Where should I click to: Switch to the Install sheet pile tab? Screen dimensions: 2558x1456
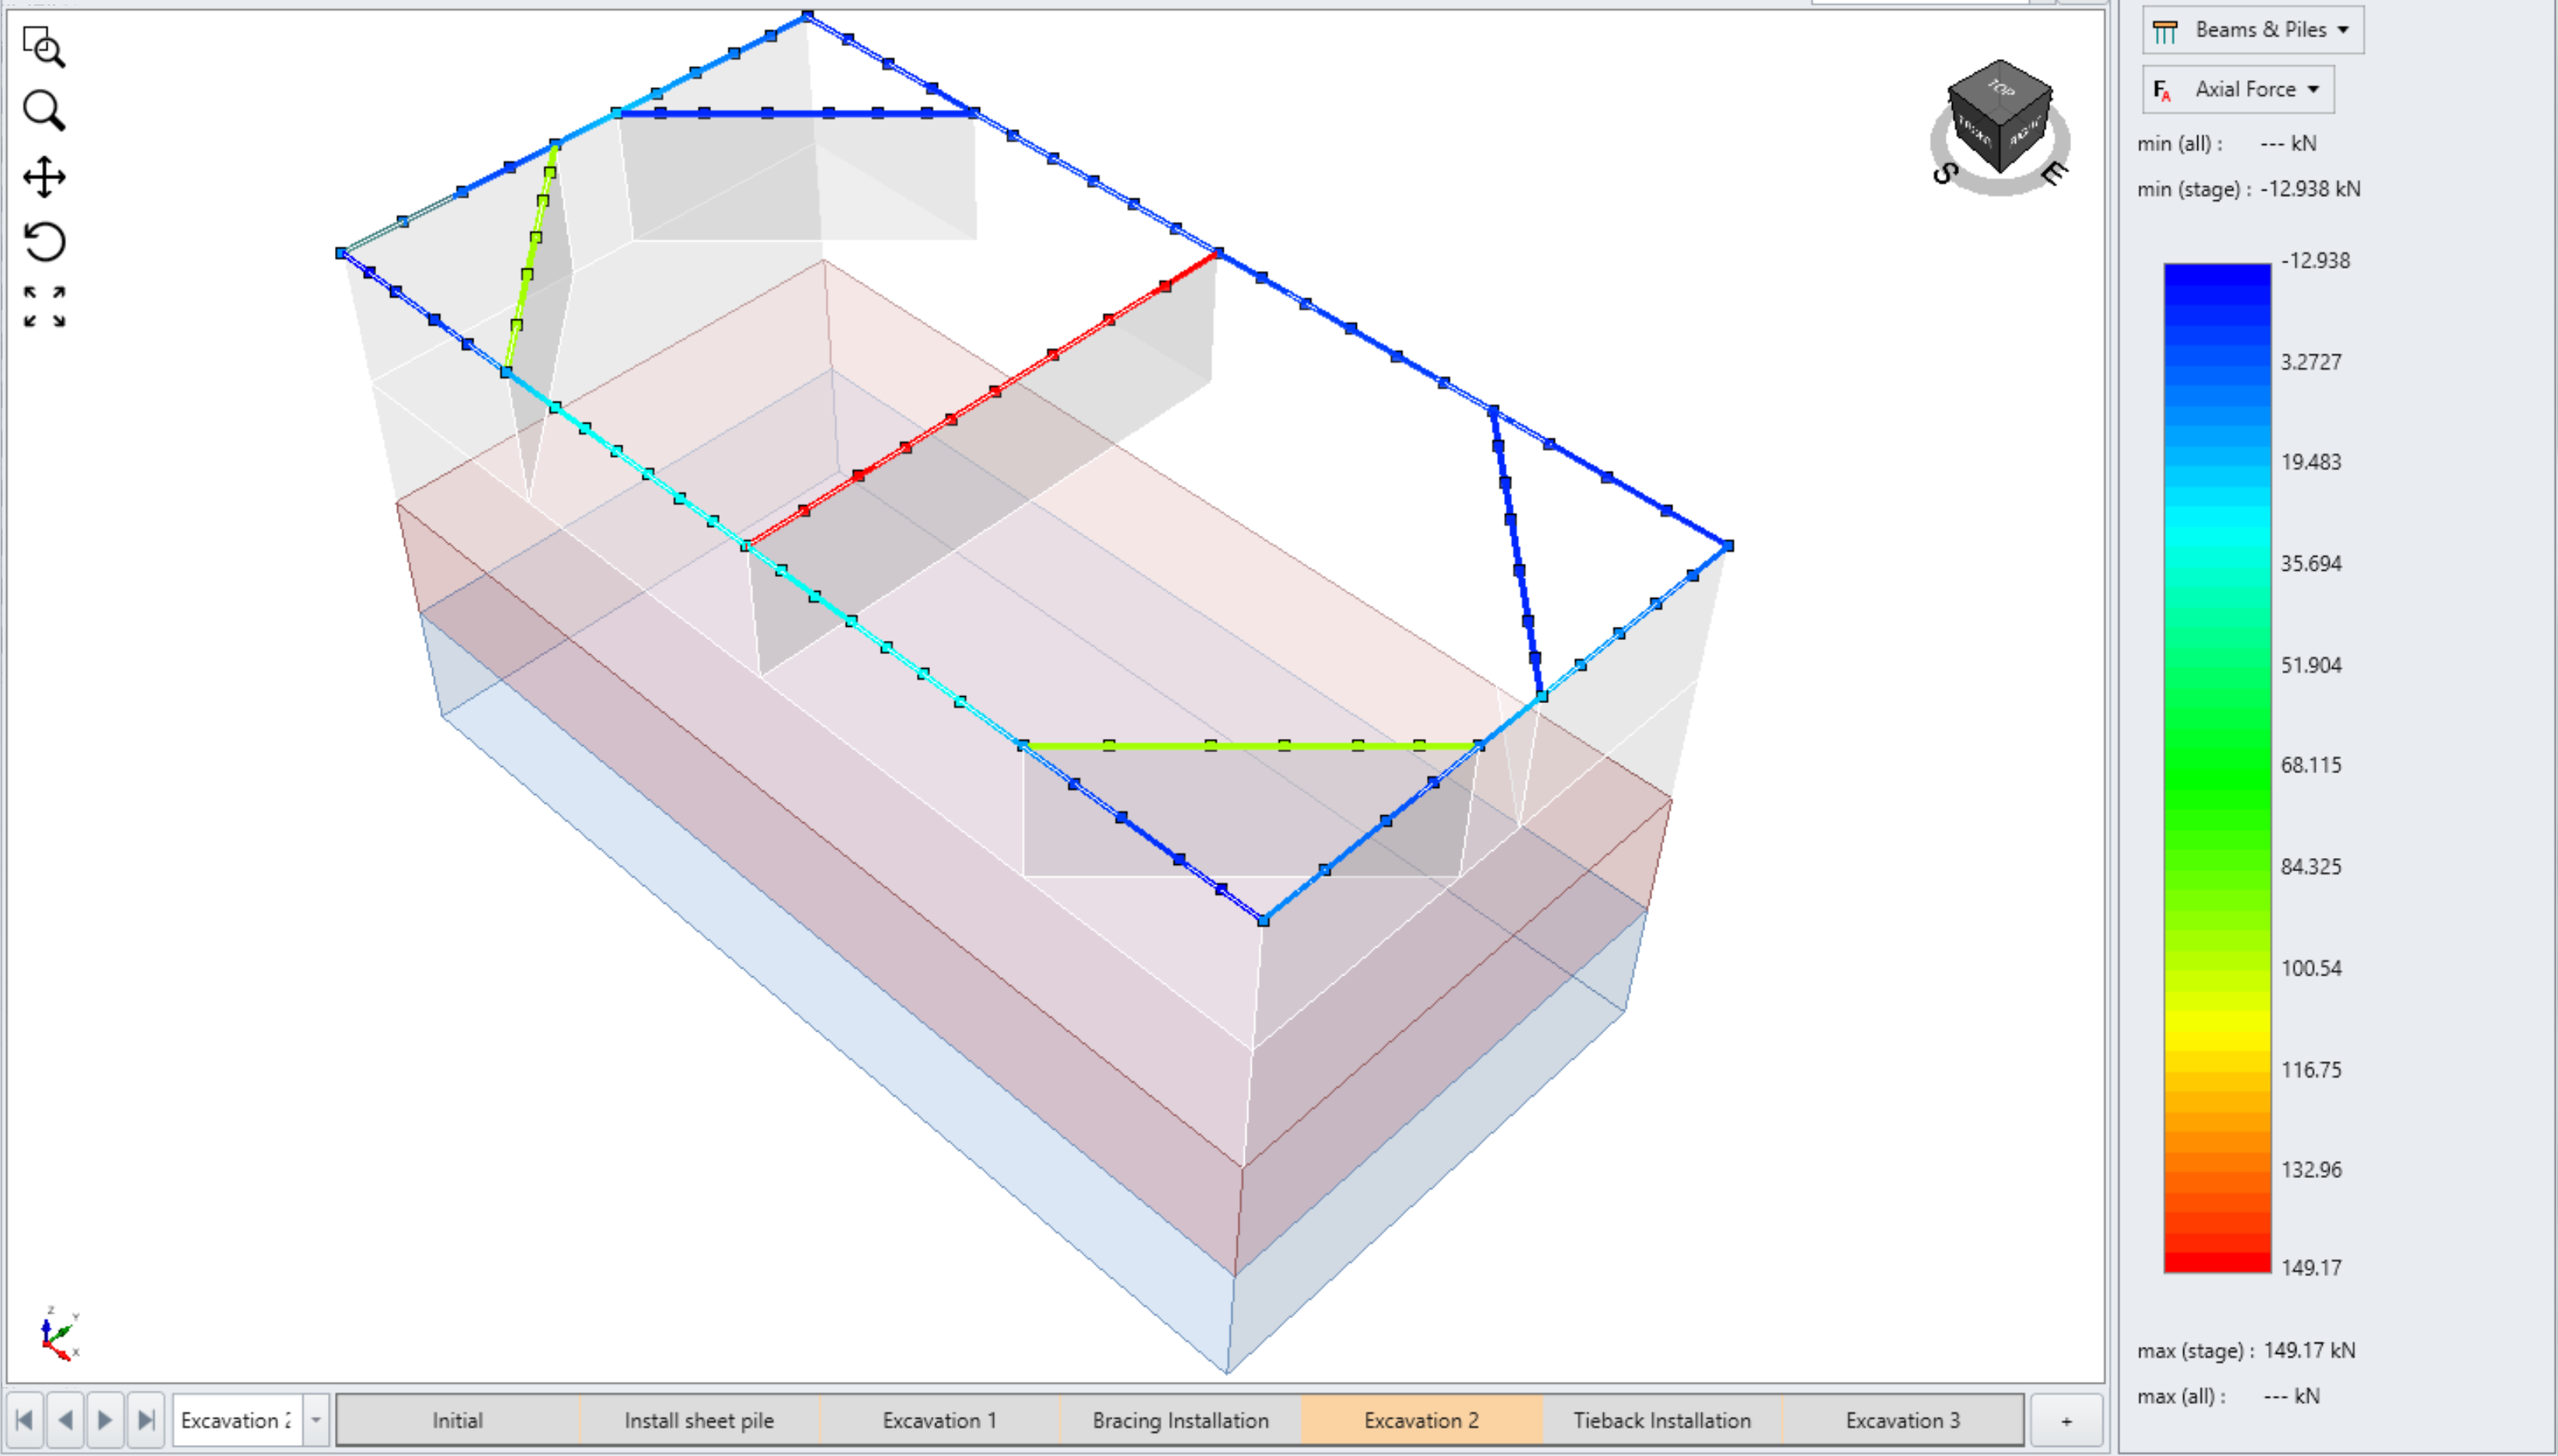[698, 1420]
